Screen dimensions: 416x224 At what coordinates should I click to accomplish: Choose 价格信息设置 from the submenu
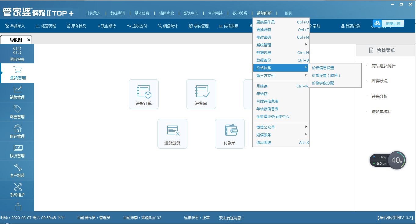[323, 68]
